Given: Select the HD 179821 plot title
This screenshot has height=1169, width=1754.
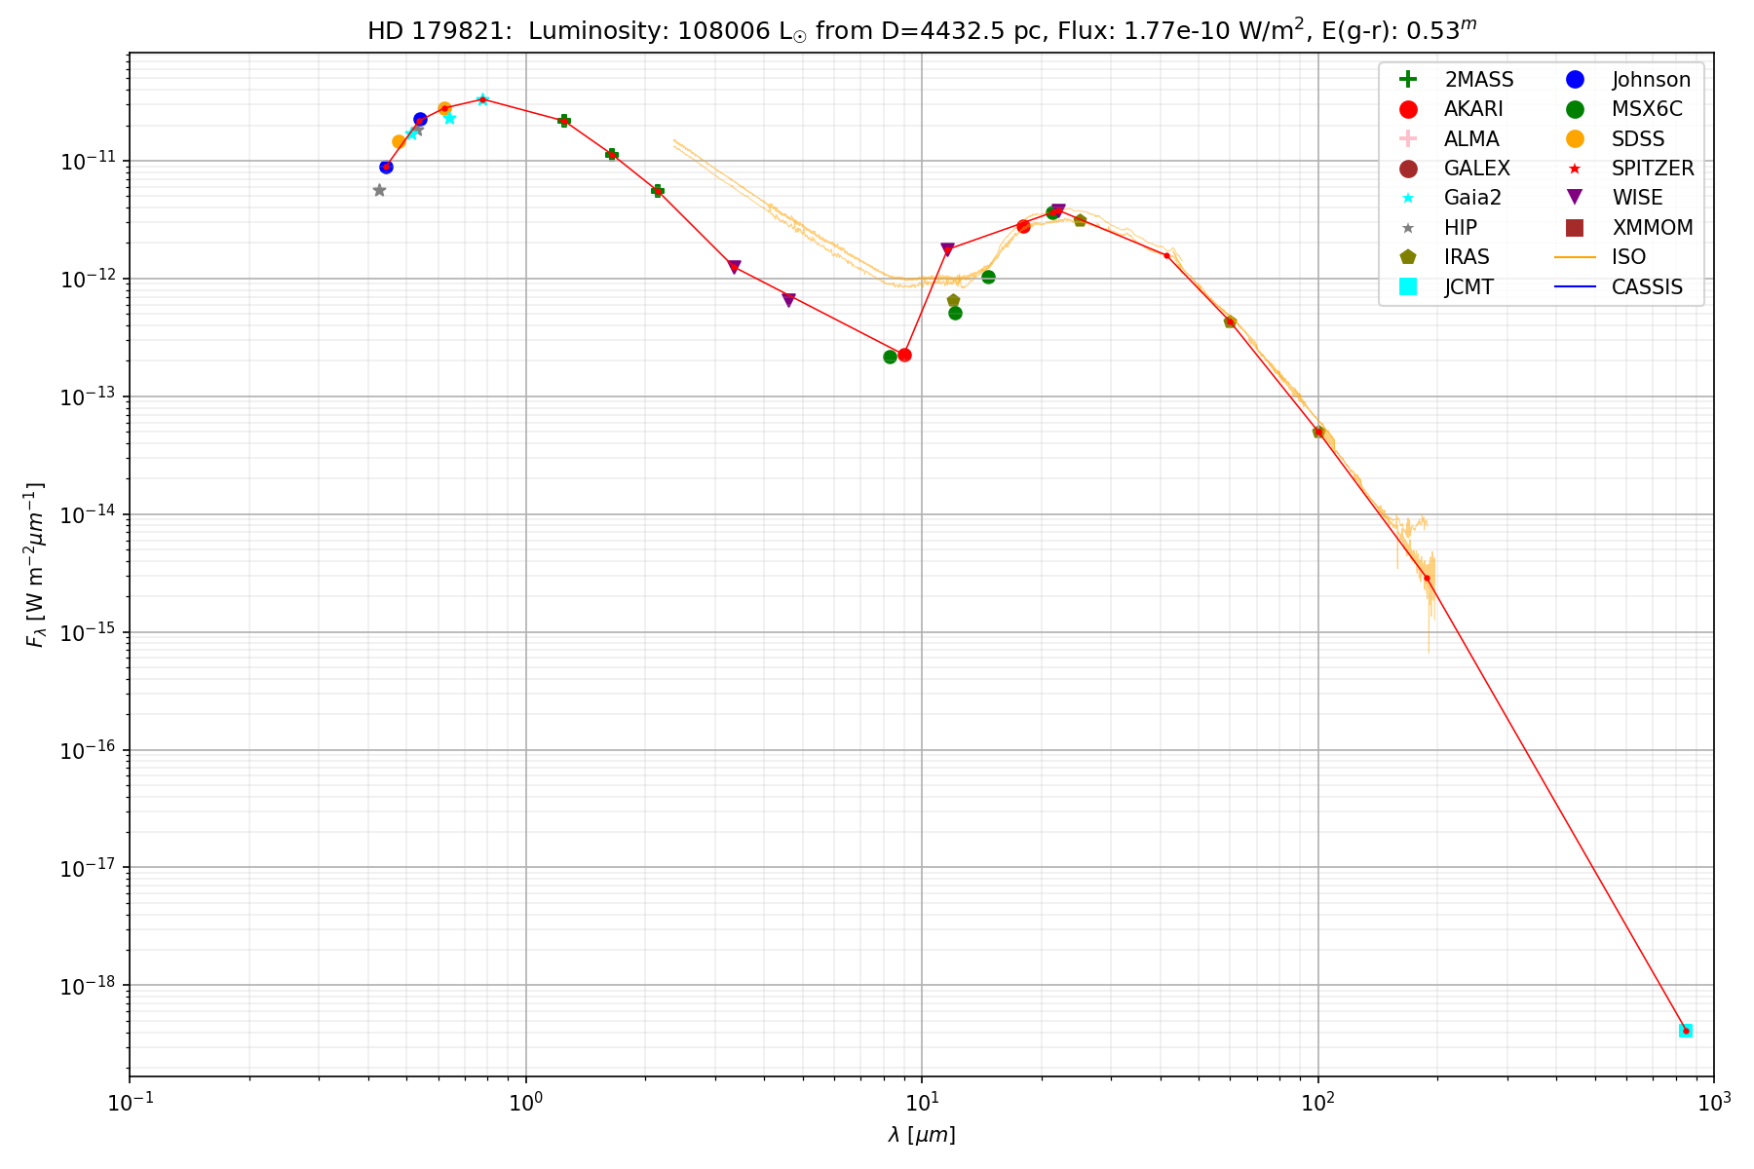Looking at the screenshot, I should pyautogui.click(x=921, y=31).
